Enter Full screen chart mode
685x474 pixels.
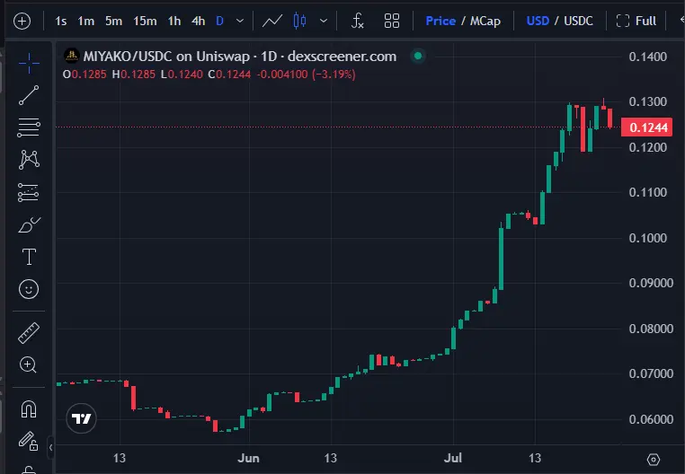click(x=636, y=21)
